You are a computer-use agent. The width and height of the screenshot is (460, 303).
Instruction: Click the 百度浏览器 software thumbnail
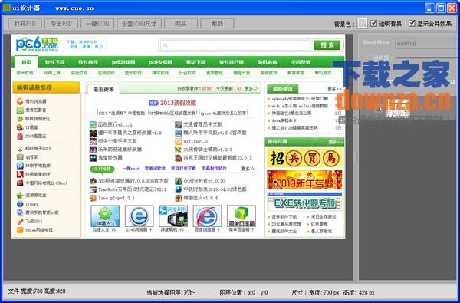click(x=207, y=216)
